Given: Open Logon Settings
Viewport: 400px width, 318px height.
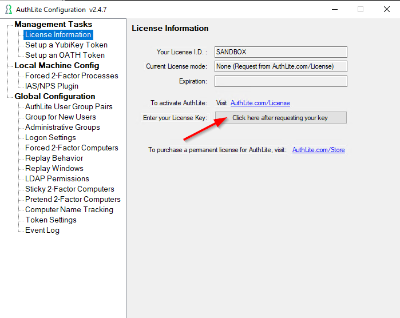Looking at the screenshot, I should (50, 137).
